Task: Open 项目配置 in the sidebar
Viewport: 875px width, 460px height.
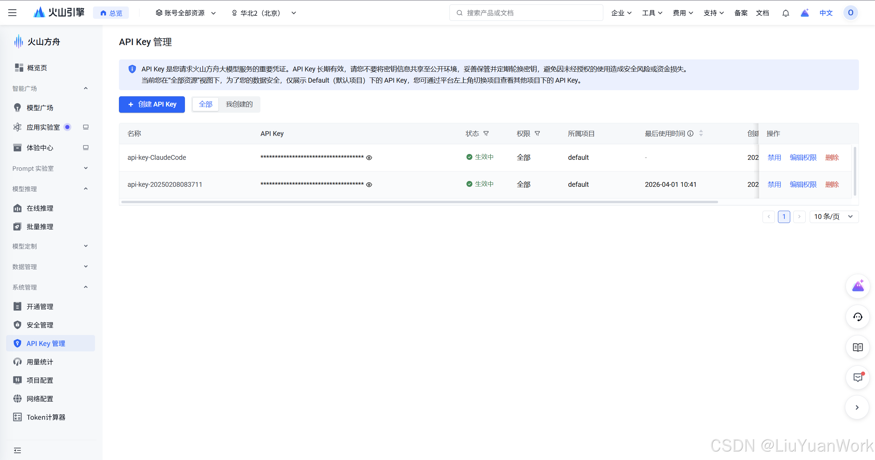Action: tap(40, 380)
